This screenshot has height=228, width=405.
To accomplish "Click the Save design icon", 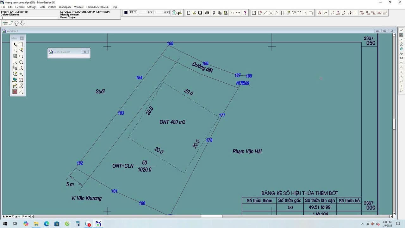I will pyautogui.click(x=200, y=13).
